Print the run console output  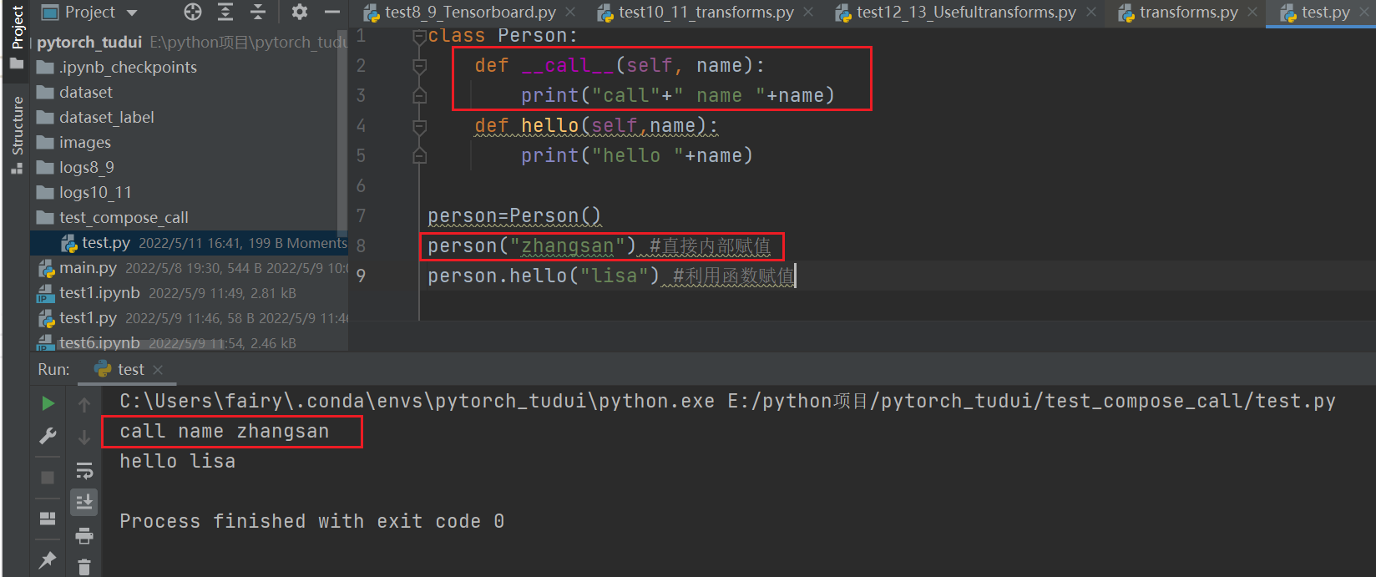(x=84, y=535)
